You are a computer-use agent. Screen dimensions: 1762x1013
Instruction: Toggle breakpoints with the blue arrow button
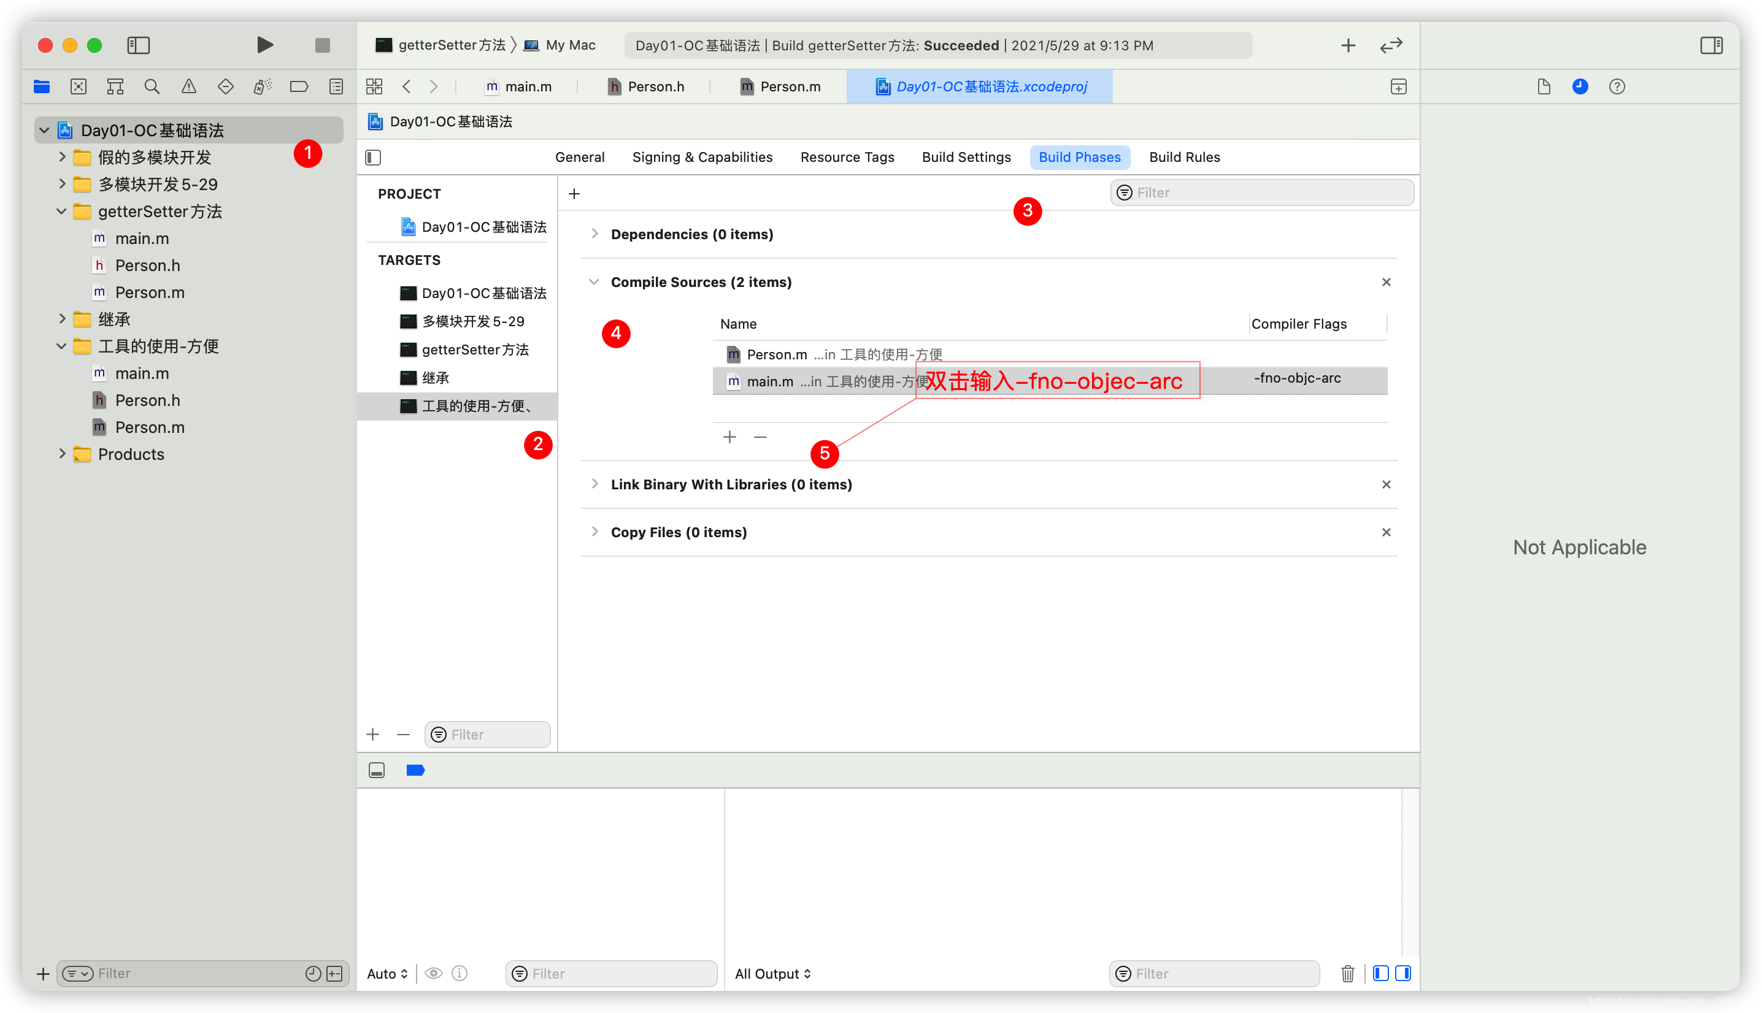click(x=415, y=770)
